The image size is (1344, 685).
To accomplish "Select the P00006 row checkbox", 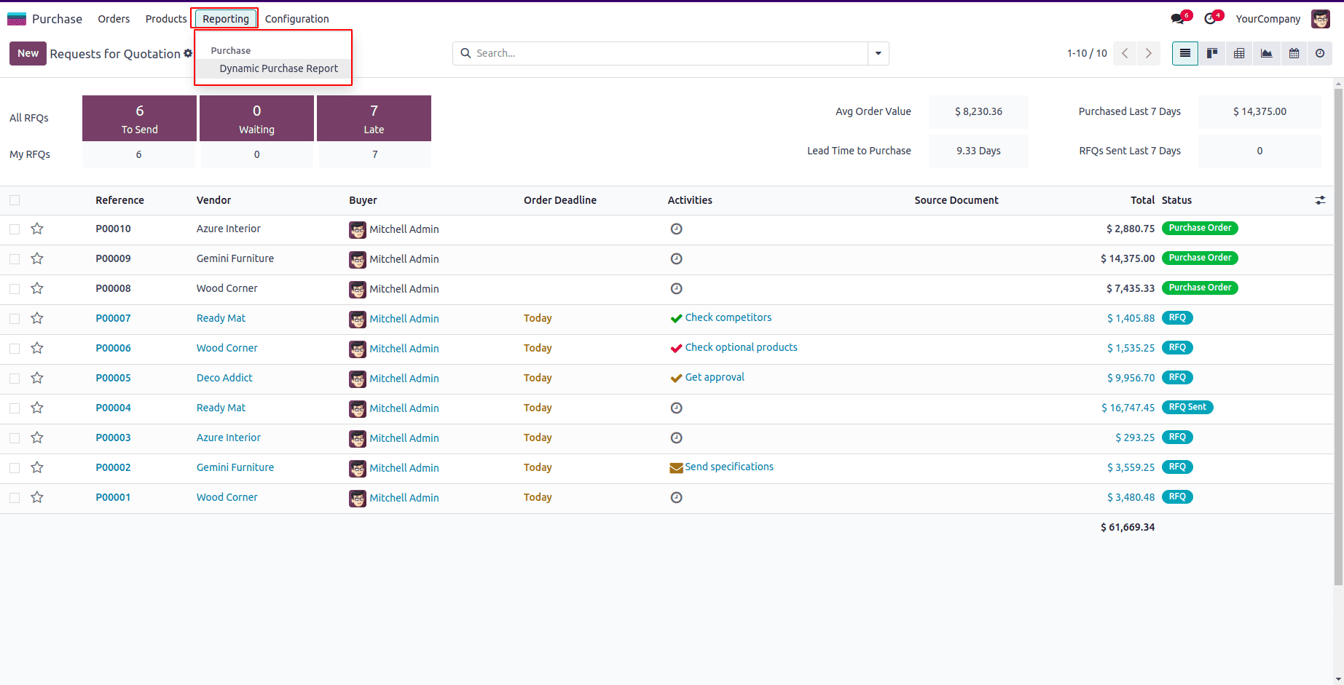I will (15, 348).
